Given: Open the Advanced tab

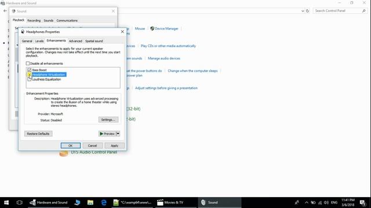Looking at the screenshot, I should [x=75, y=41].
